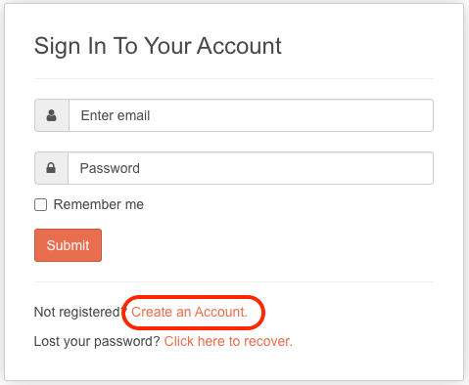Click the Not registered? text

[x=80, y=312]
